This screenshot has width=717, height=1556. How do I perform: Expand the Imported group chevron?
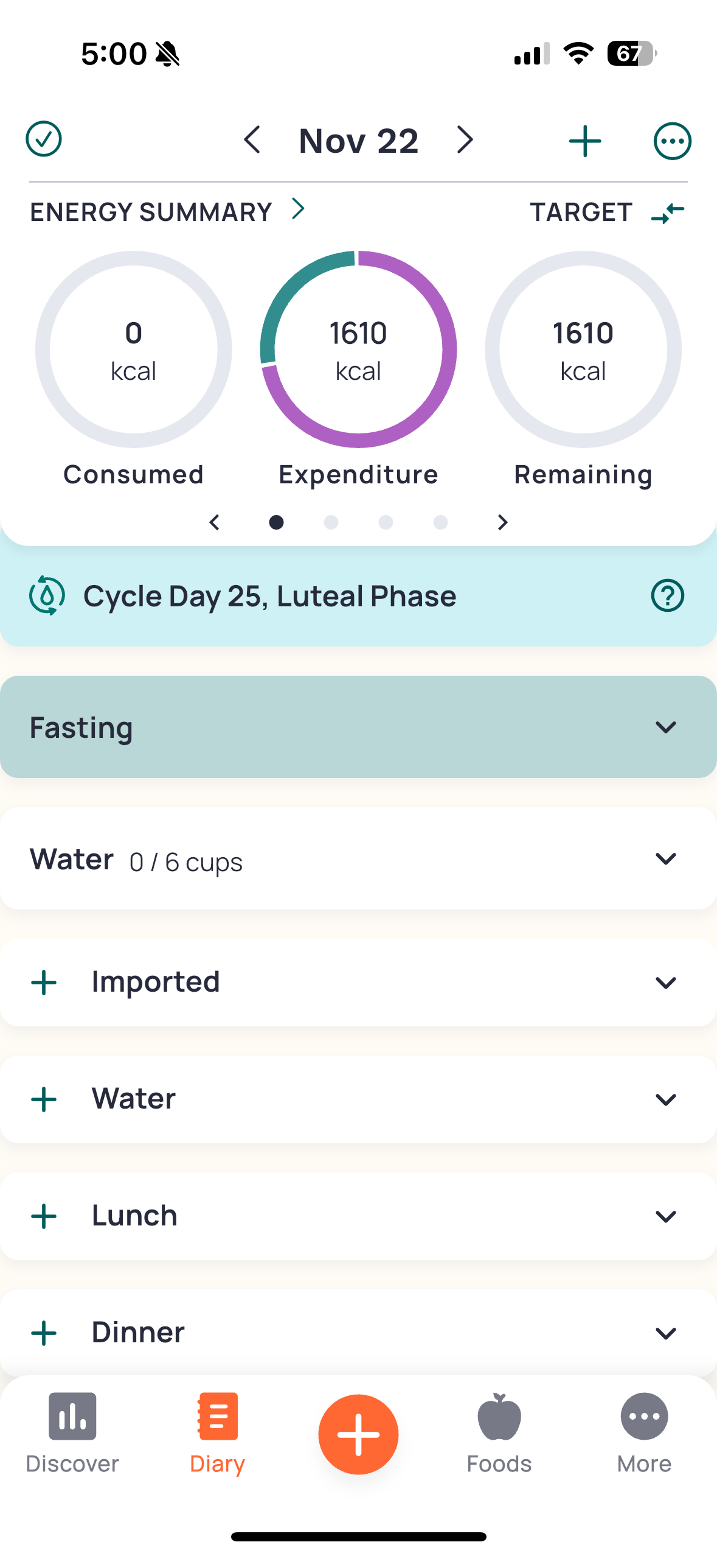pyautogui.click(x=666, y=983)
